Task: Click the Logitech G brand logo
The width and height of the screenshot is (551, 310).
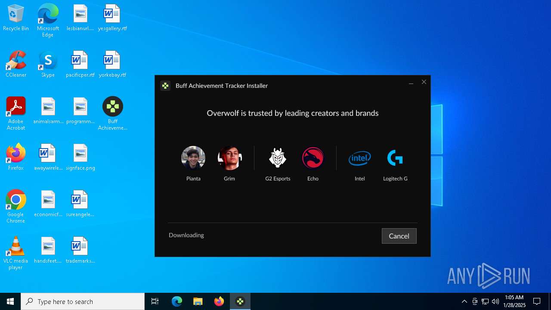Action: tap(395, 158)
